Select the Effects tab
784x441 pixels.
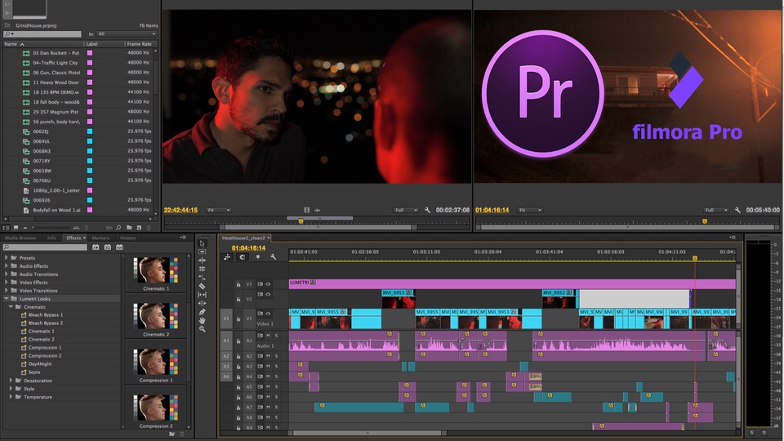[73, 238]
